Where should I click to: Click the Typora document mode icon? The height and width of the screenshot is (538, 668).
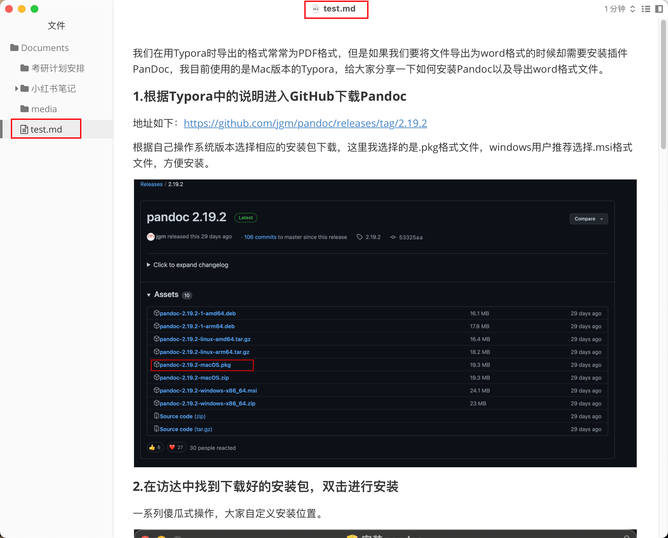[659, 9]
